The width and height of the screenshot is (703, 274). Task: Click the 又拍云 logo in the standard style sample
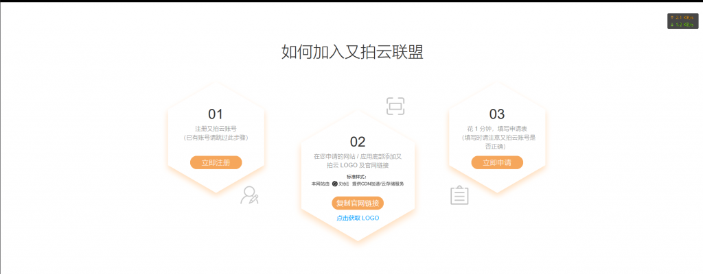(341, 184)
